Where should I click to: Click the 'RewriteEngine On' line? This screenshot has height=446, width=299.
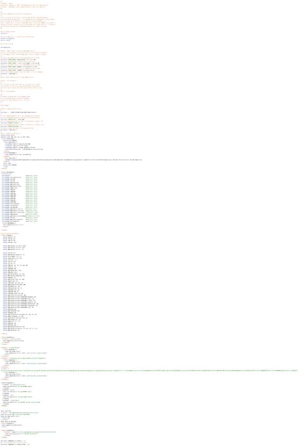5,47
